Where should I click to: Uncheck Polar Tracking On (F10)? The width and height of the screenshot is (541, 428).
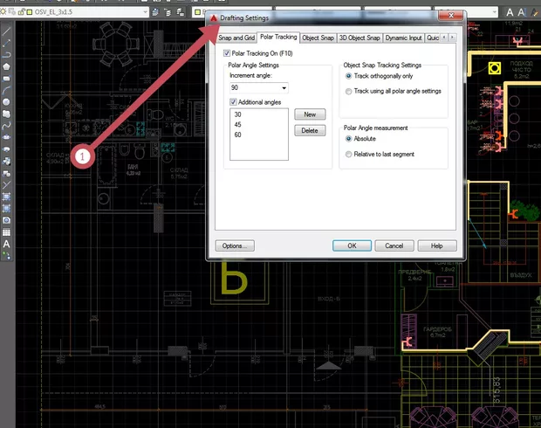click(x=228, y=54)
